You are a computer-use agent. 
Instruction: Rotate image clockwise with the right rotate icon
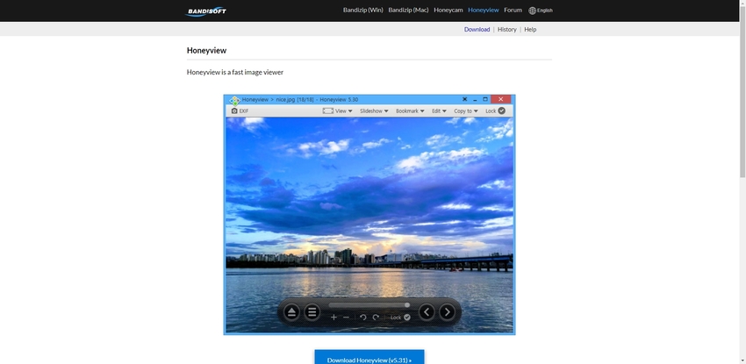[x=376, y=318]
